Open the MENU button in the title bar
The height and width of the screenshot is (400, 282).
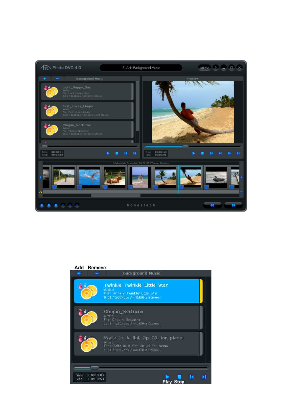pos(204,68)
